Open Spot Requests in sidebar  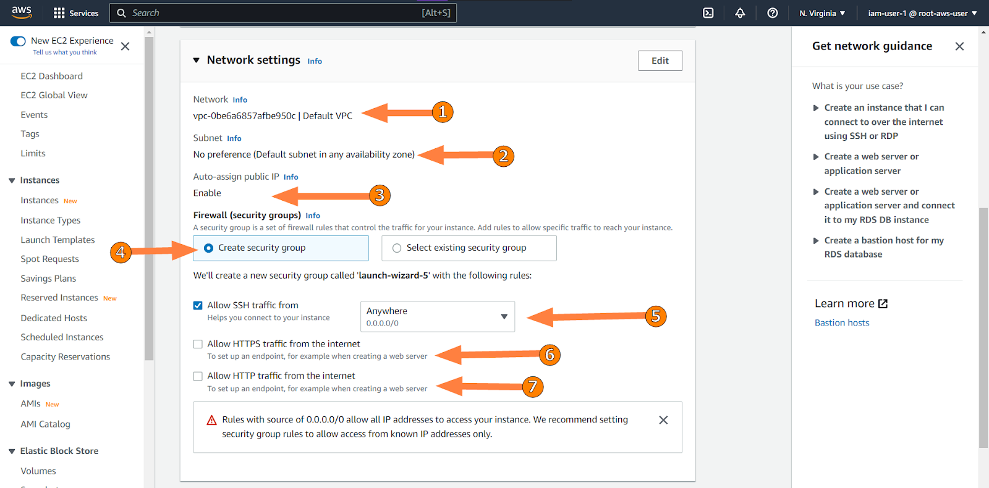pyautogui.click(x=50, y=259)
